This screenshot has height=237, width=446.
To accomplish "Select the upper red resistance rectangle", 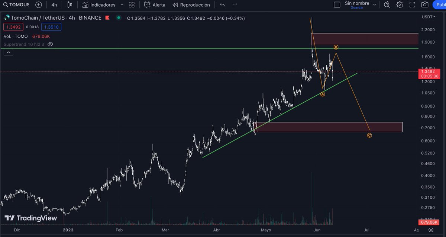I will point(365,39).
